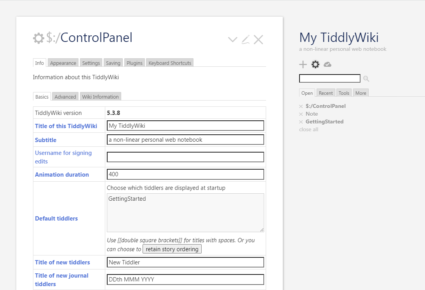The height and width of the screenshot is (290, 425).
Task: Close GettingStarted from the Open list
Action: click(x=301, y=122)
